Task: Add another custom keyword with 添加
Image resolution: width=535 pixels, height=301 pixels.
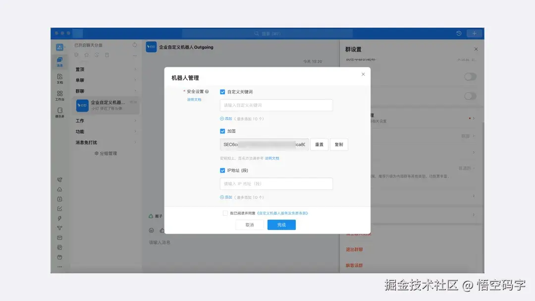Action: [x=226, y=119]
